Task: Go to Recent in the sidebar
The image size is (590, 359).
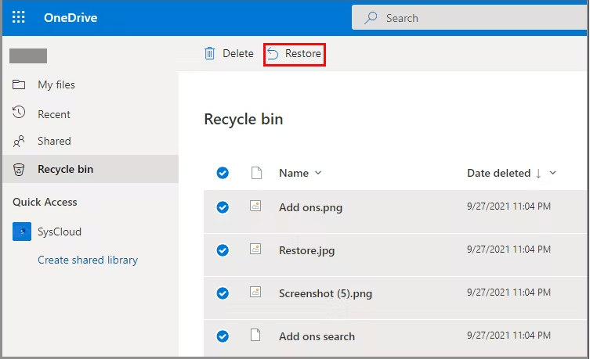Action: pyautogui.click(x=54, y=114)
